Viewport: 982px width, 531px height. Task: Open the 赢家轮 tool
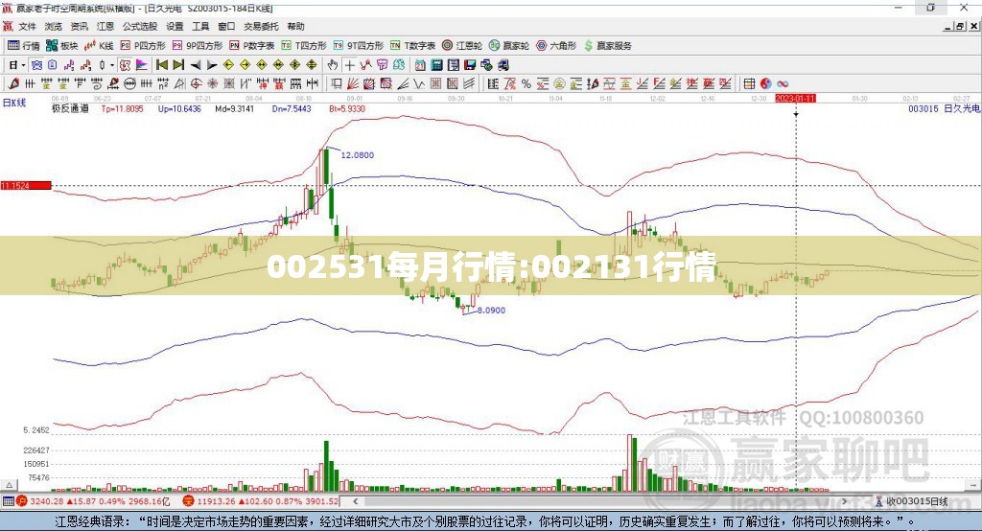pyautogui.click(x=509, y=46)
